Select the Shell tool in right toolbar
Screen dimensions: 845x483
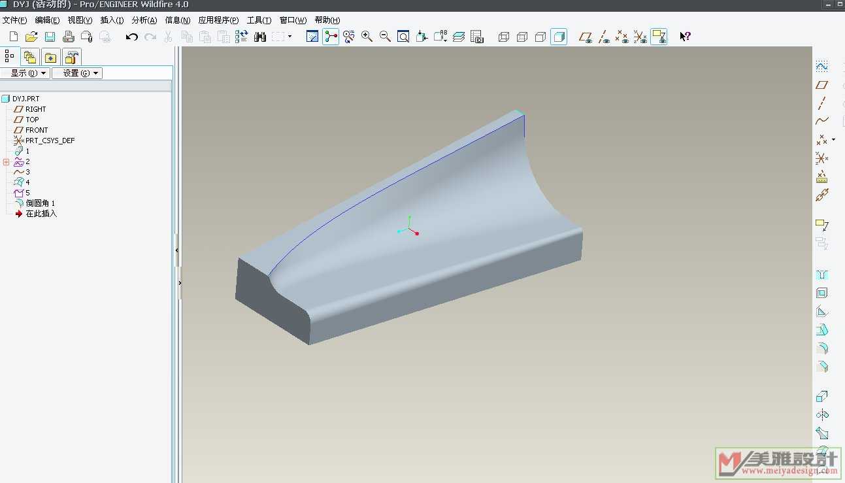822,293
